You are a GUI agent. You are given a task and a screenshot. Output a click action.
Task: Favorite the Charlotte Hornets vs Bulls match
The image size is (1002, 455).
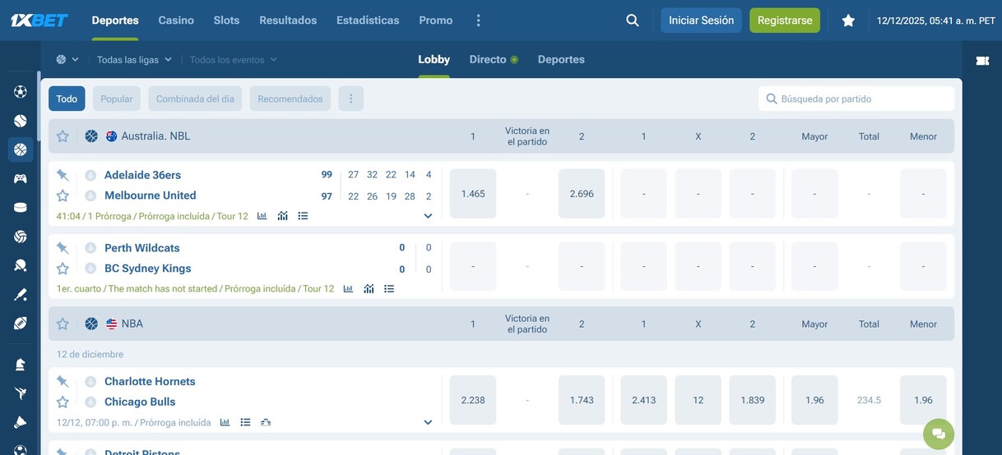coord(63,402)
